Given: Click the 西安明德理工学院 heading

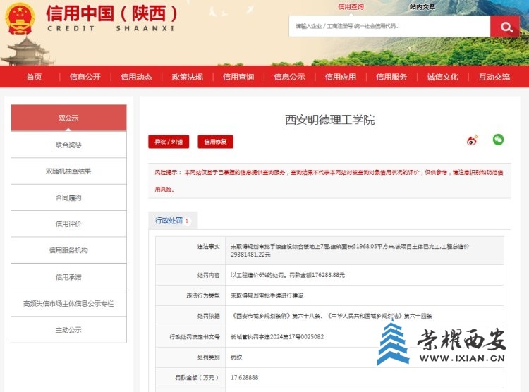Looking at the screenshot, I should tap(329, 120).
